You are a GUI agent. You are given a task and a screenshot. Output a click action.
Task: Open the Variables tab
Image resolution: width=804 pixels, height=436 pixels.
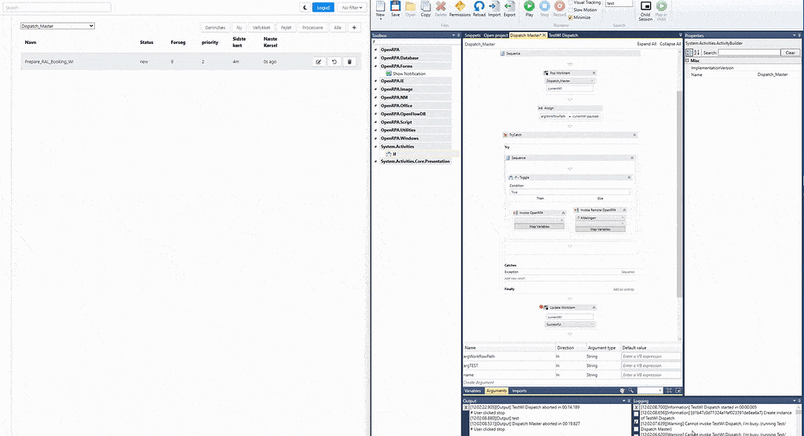[x=473, y=391]
